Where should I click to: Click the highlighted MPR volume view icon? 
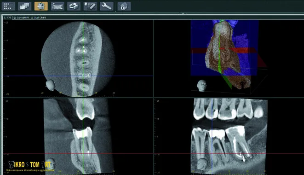click(x=41, y=6)
